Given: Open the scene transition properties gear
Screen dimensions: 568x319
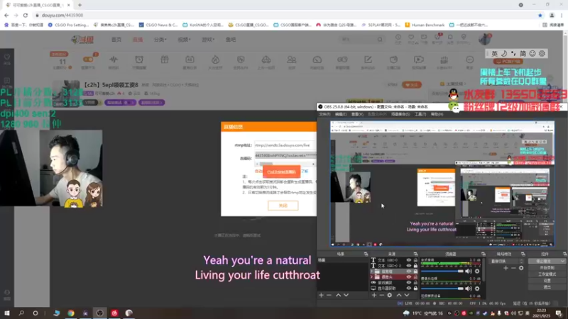Looking at the screenshot, I should pyautogui.click(x=521, y=268).
